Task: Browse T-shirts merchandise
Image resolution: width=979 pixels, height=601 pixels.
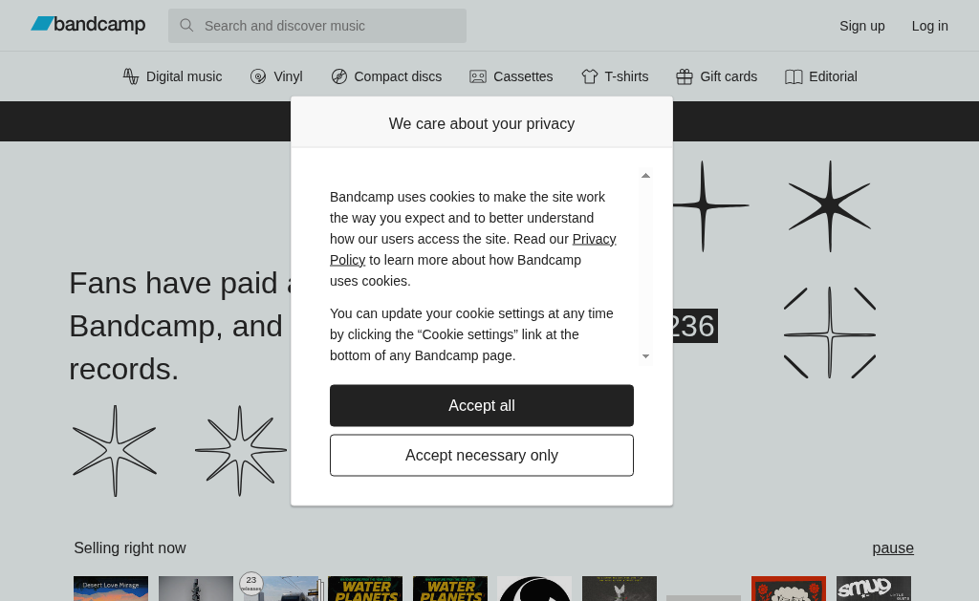Action: [626, 76]
